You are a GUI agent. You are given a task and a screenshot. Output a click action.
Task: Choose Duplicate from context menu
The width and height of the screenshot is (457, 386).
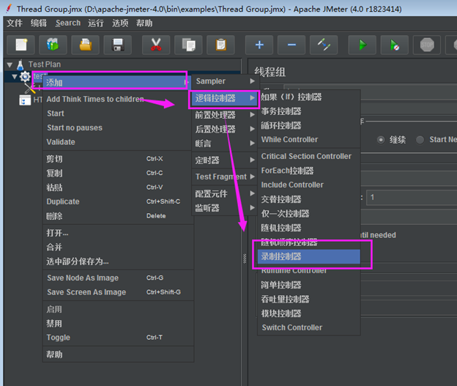tap(119, 201)
